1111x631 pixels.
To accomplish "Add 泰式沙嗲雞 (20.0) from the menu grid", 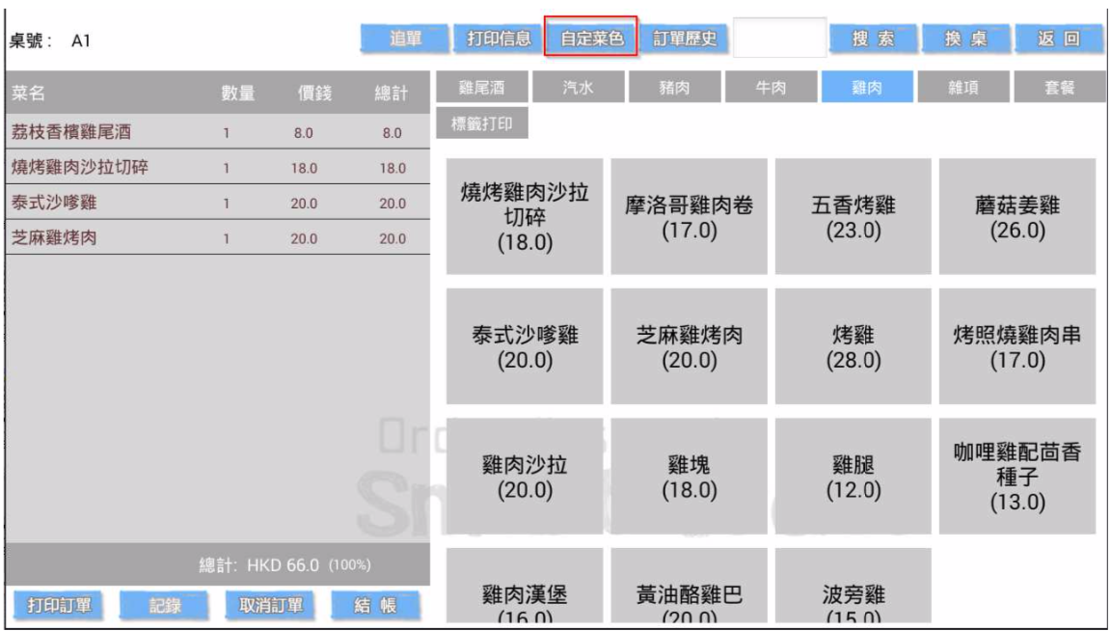I will [525, 346].
